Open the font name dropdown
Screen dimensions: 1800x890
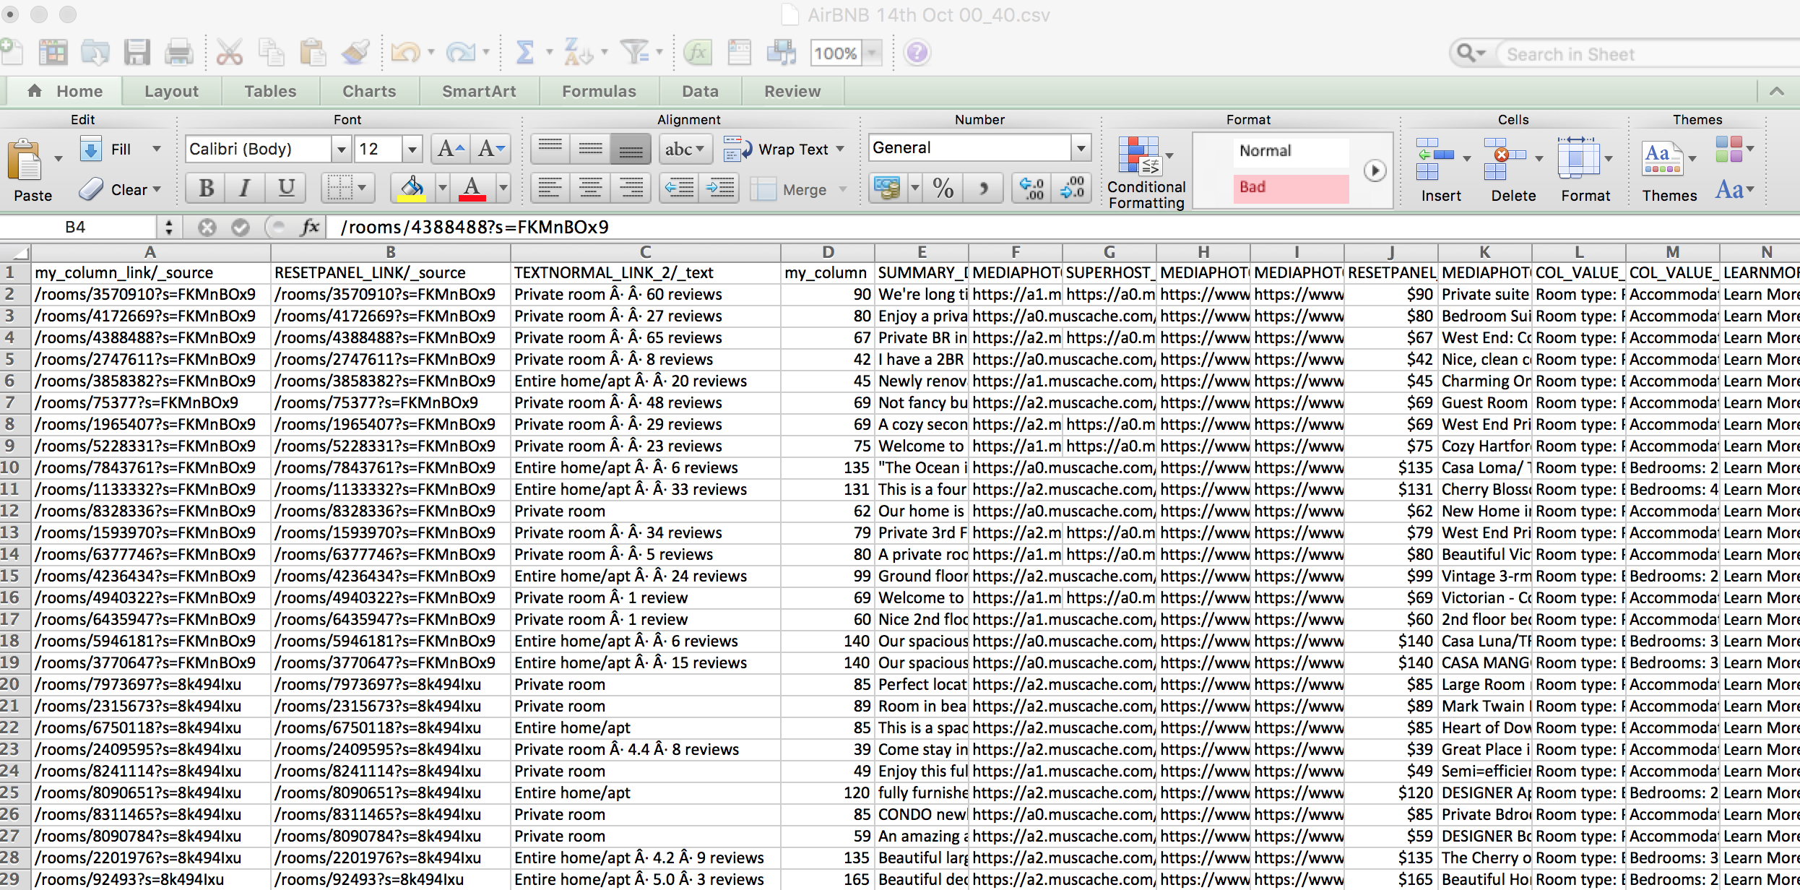[x=340, y=149]
